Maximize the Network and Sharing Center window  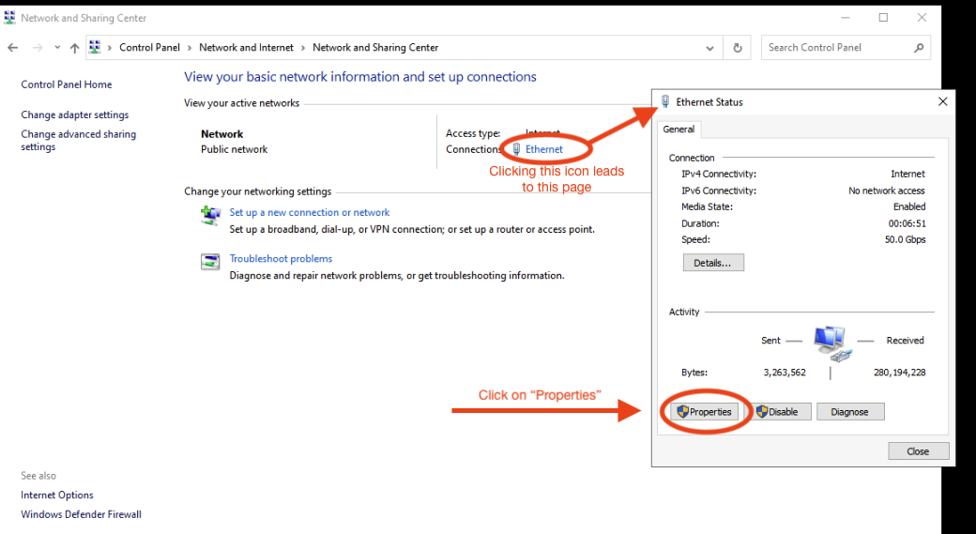click(x=883, y=18)
